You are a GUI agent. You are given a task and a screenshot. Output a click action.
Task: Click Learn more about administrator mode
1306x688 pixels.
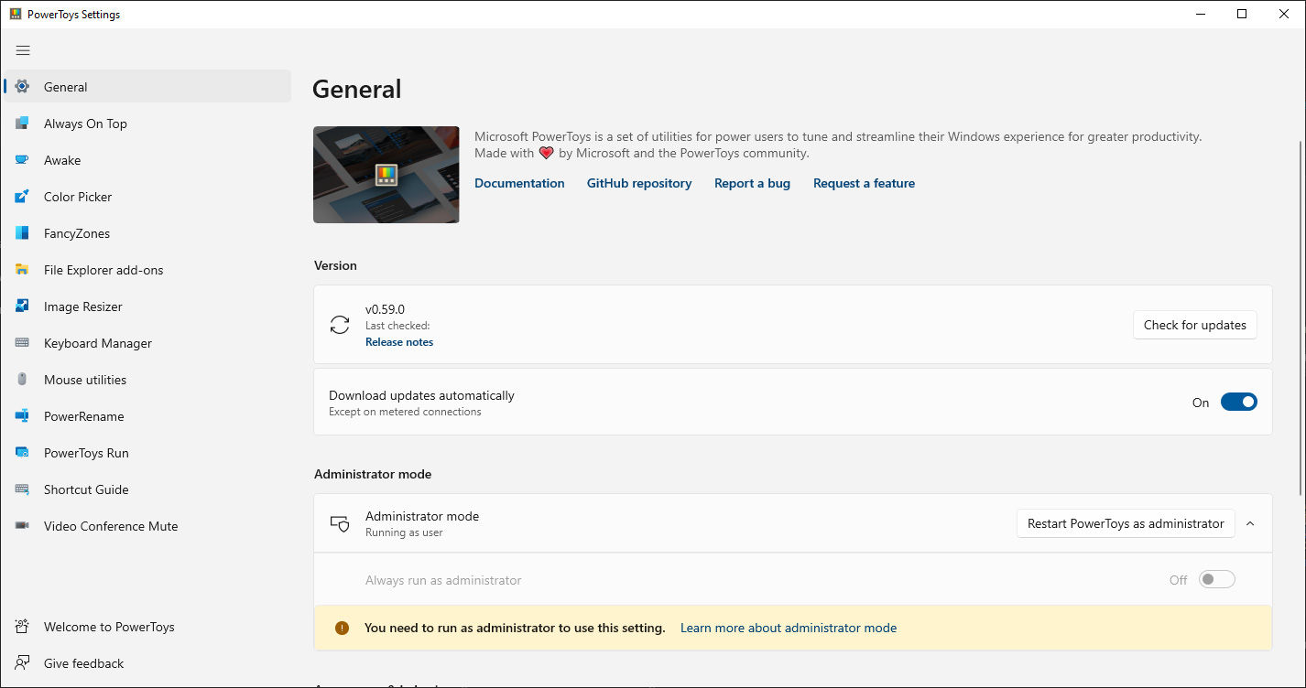(789, 628)
